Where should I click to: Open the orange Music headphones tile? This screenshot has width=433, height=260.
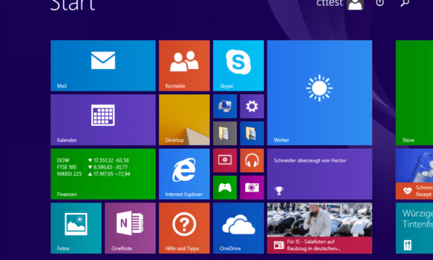pos(252,160)
